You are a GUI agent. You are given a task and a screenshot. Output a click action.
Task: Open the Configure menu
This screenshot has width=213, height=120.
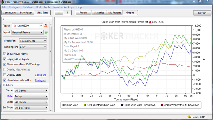click(14, 7)
